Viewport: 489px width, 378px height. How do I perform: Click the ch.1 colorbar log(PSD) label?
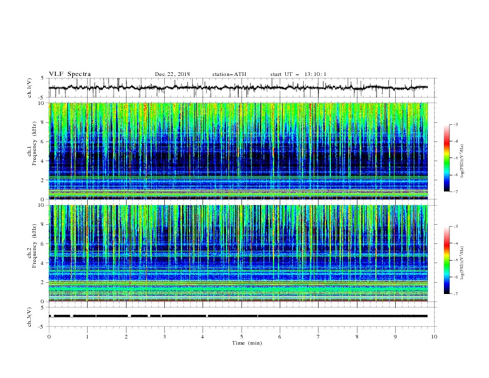462,161
